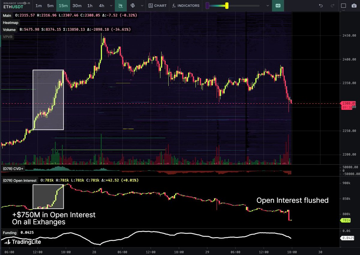The image size is (360, 255).
Task: Open the heatmap style dropdown chevron
Action: (x=142, y=5)
